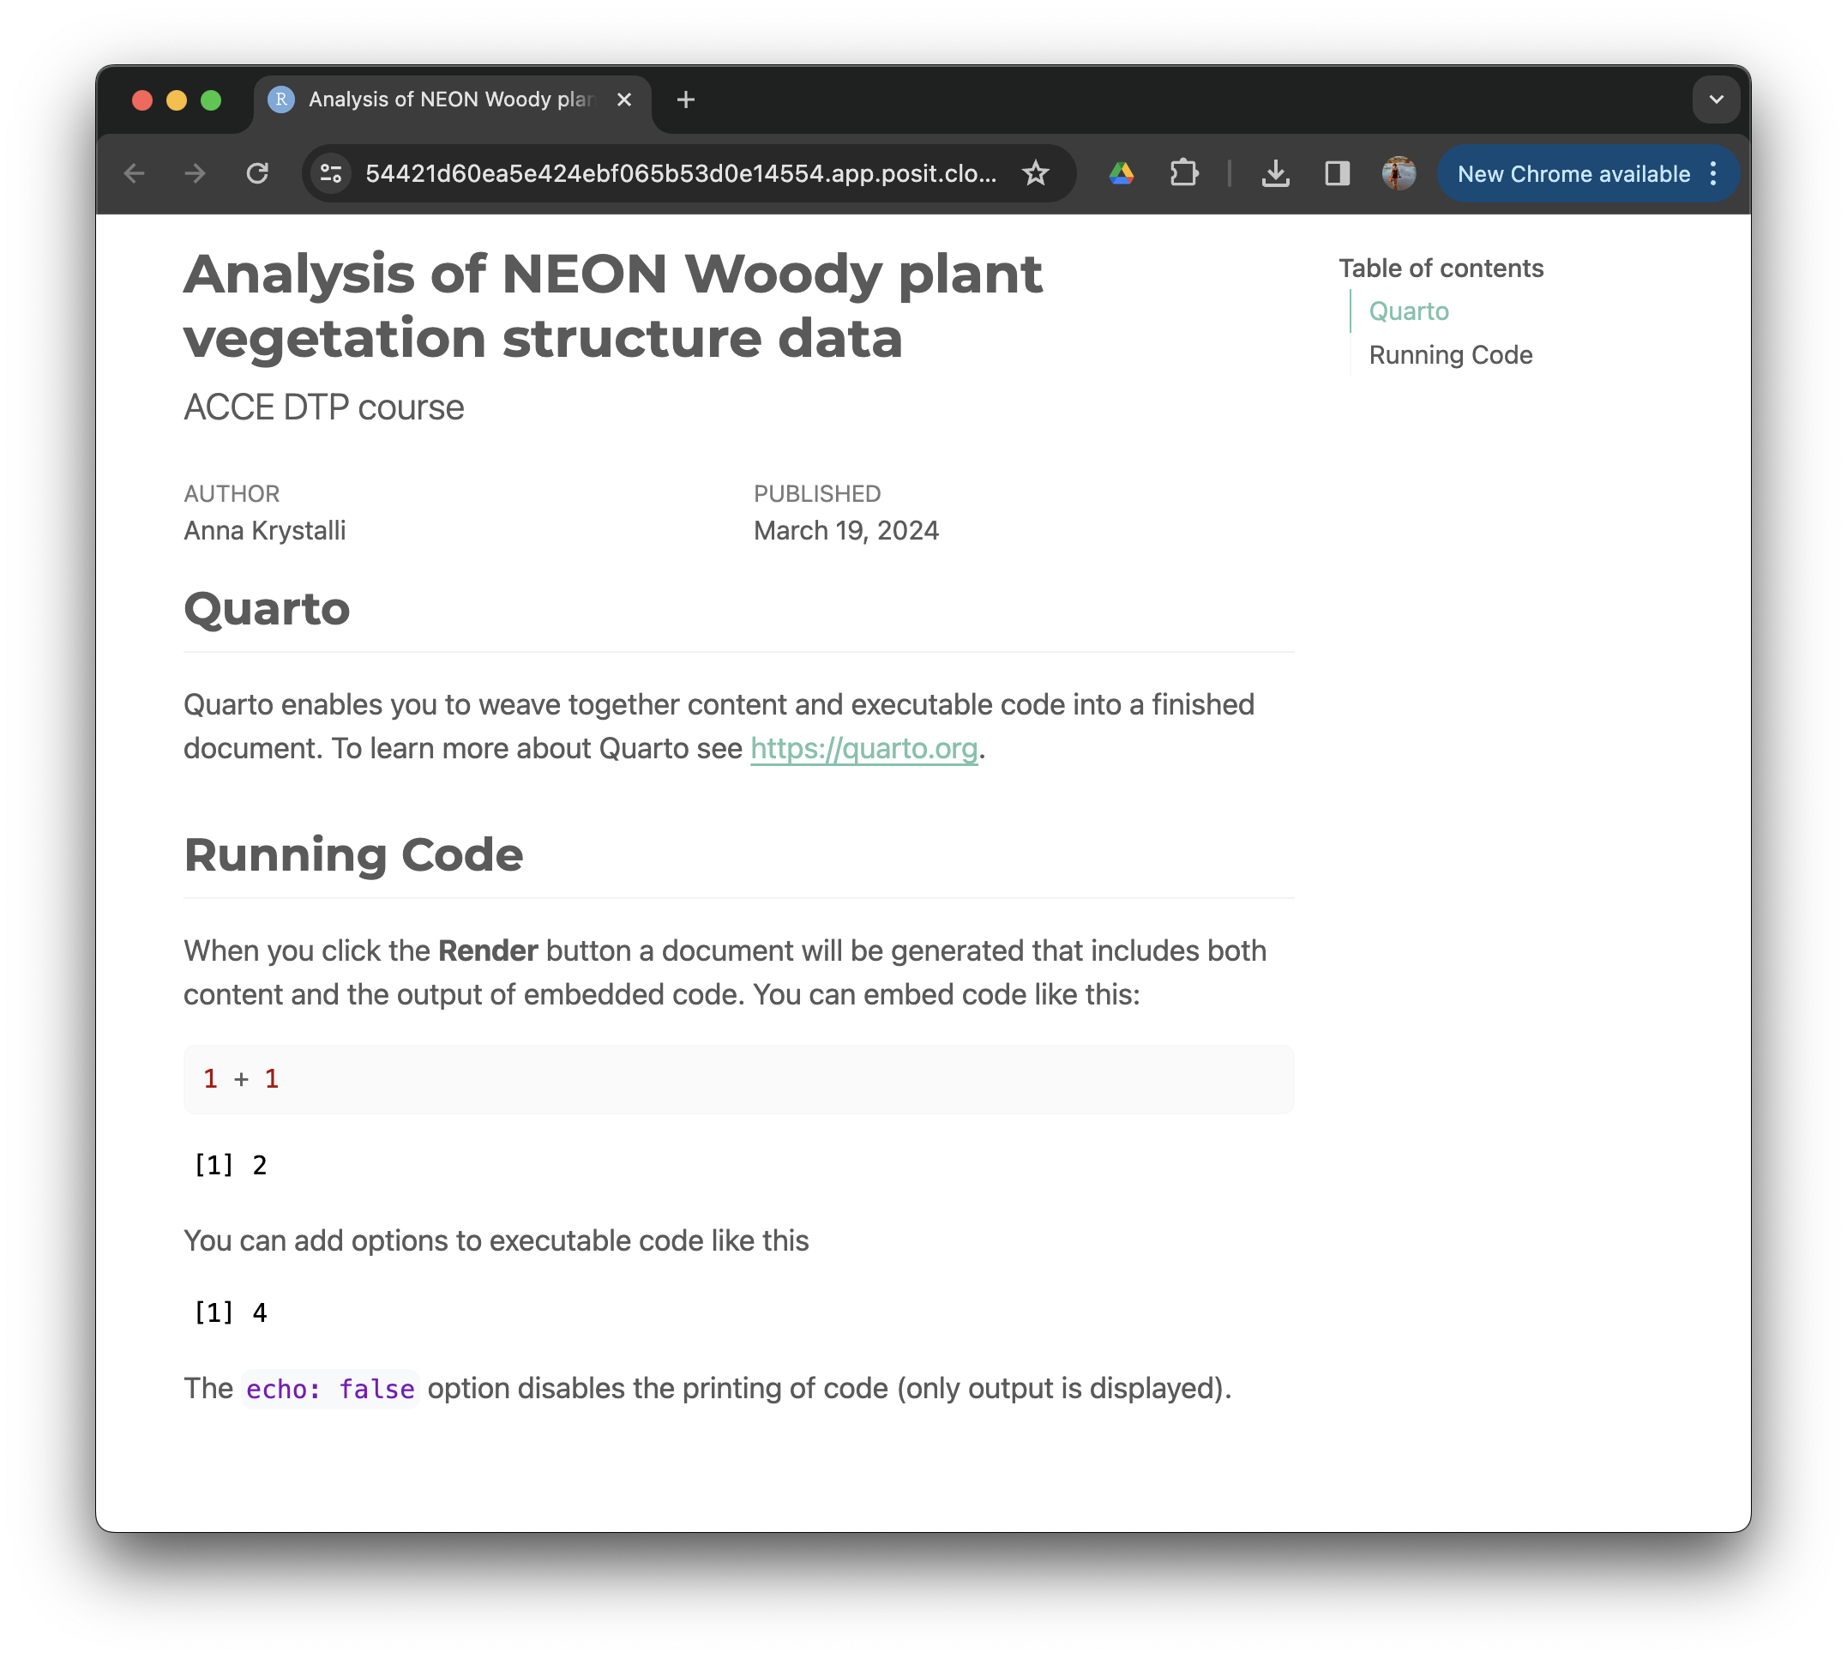Open the Extensions puzzle icon

1183,173
